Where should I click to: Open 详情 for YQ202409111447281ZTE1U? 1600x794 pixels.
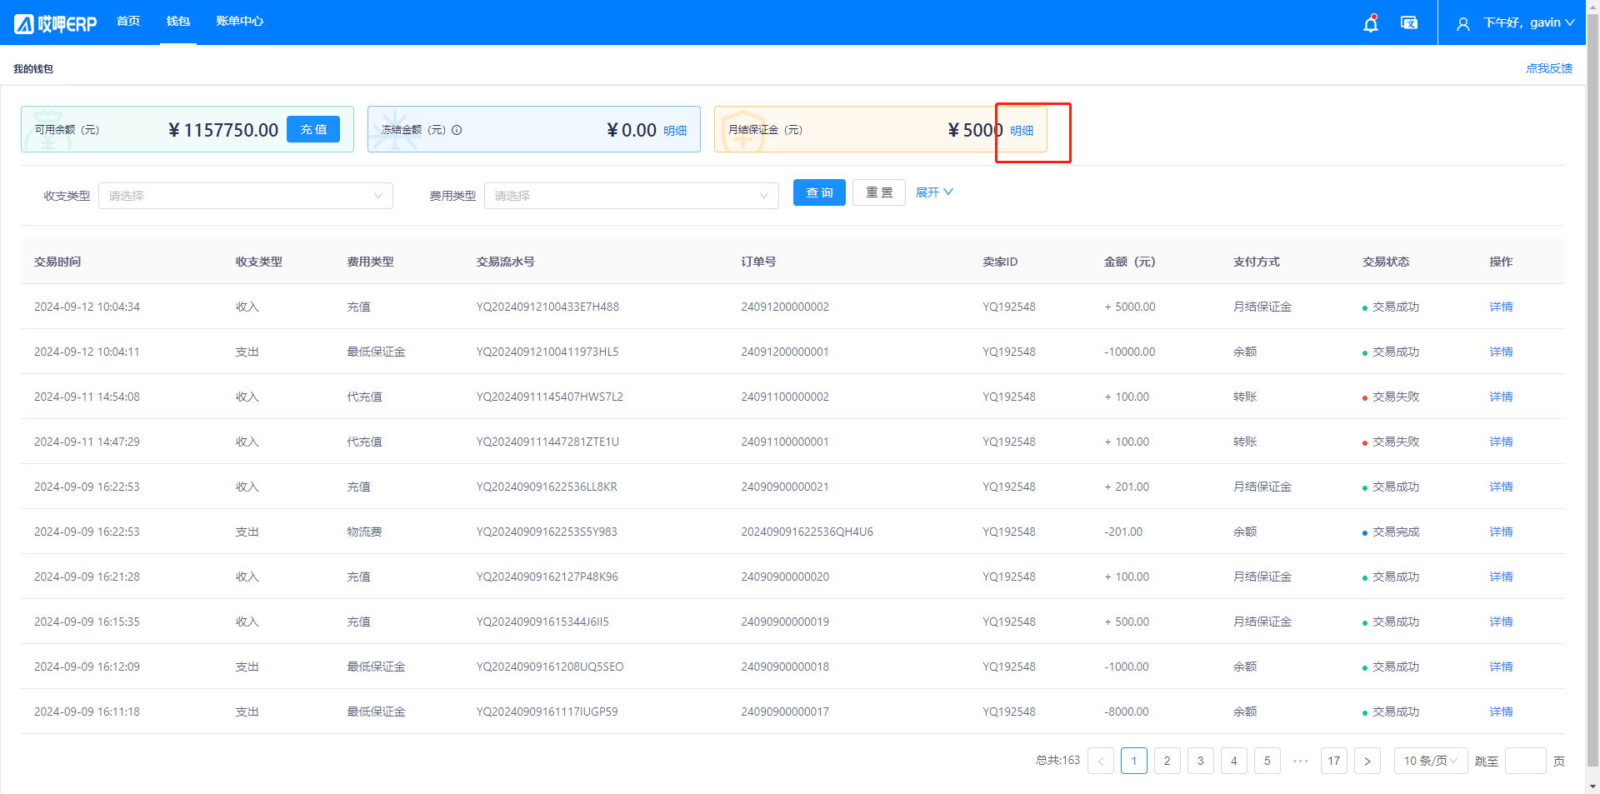coord(1501,442)
